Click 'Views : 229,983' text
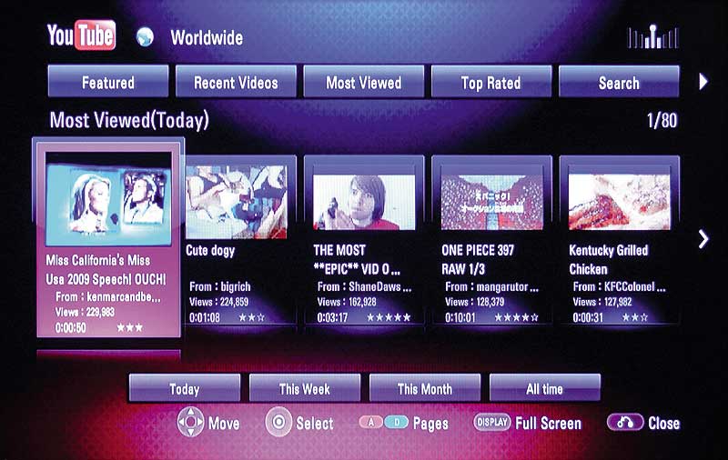 (85, 312)
